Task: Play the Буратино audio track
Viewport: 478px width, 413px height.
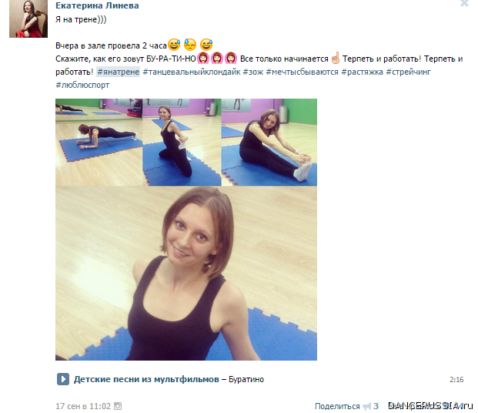Action: (x=63, y=379)
